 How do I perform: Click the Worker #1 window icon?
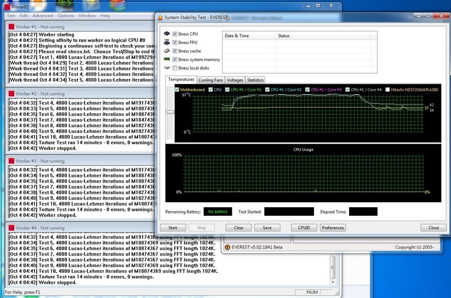[11, 26]
